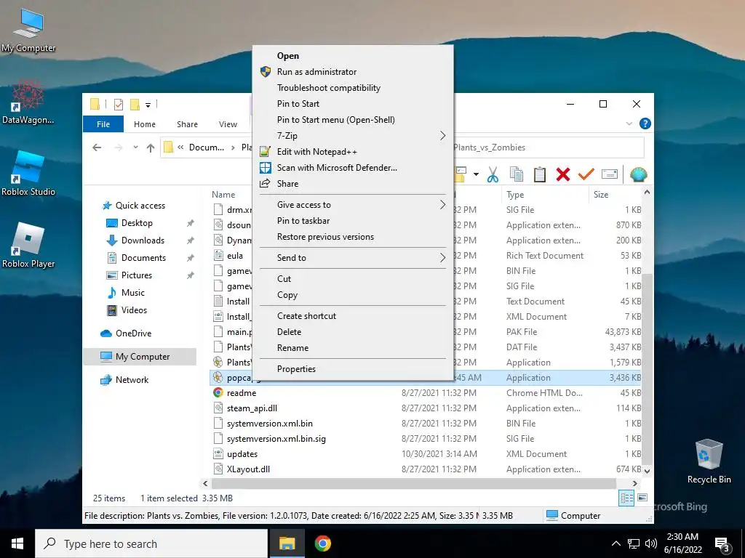
Task: Choose Run as administrator
Action: [316, 72]
